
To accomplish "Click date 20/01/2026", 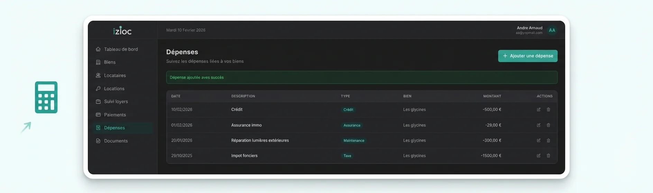I will tap(182, 140).
